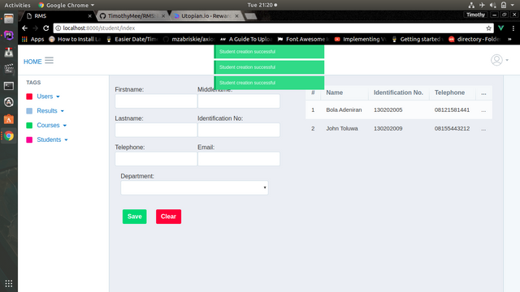
Task: Open the Easier Date/Time bookmark
Action: point(132,39)
